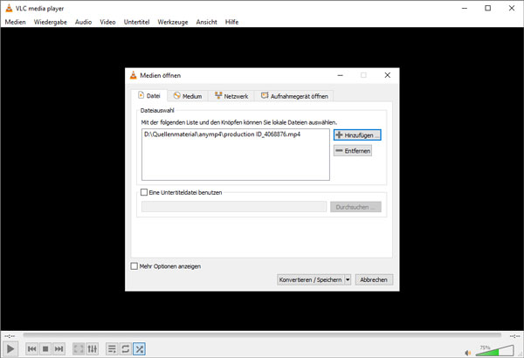The height and width of the screenshot is (358, 524).
Task: Open extended settings equalizer icon
Action: tap(93, 349)
